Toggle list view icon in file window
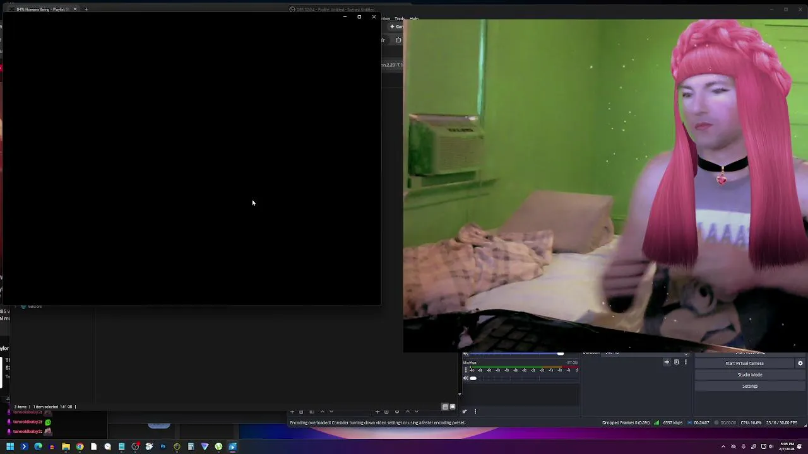The width and height of the screenshot is (808, 454). [445, 407]
